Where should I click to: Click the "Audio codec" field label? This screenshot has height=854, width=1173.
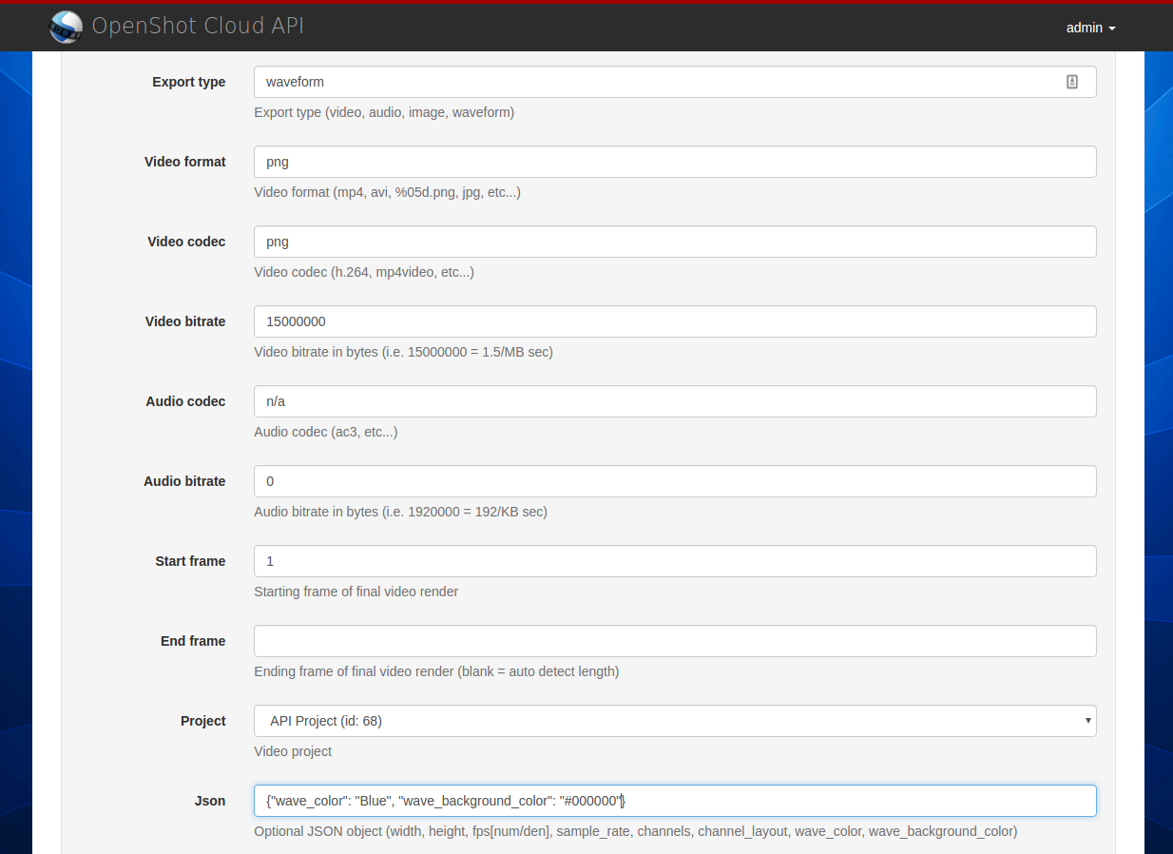click(x=185, y=401)
